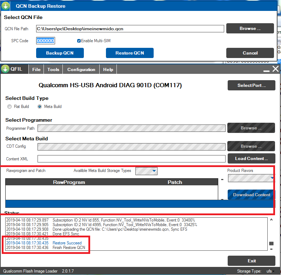Image resolution: width=281 pixels, height=275 pixels.
Task: Select the Flat Build radio button
Action: pyautogui.click(x=9, y=107)
